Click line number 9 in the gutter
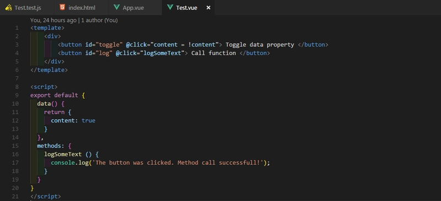This screenshot has width=441, height=201. pyautogui.click(x=17, y=95)
